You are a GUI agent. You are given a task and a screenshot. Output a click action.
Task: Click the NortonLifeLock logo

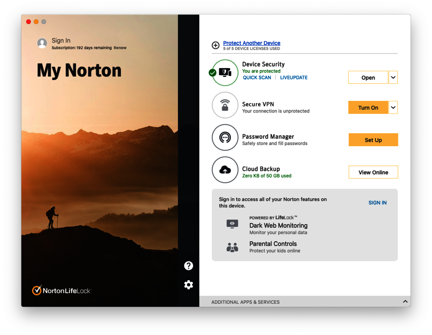[61, 290]
